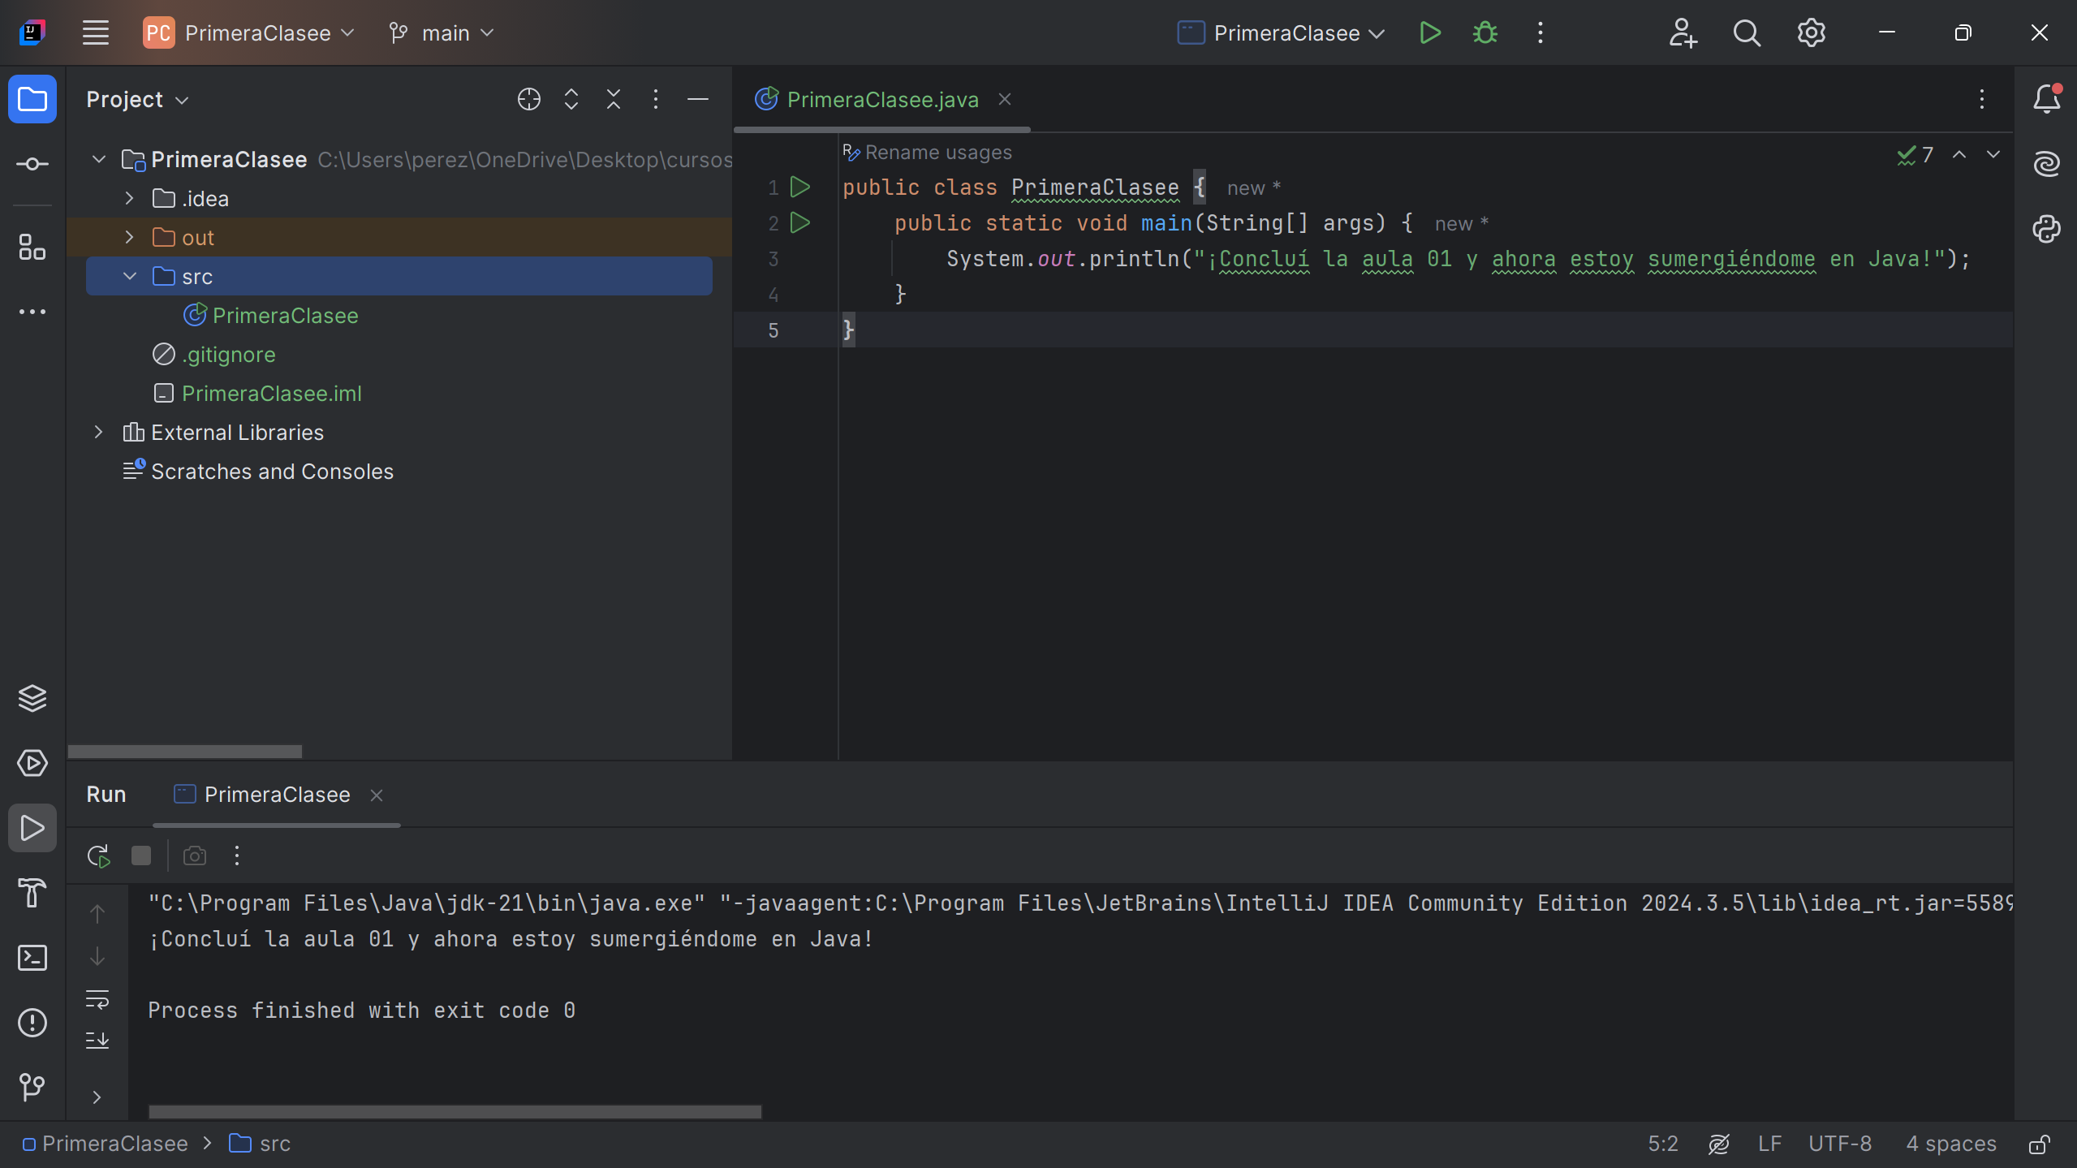Open the Learn layers tool window

point(32,698)
